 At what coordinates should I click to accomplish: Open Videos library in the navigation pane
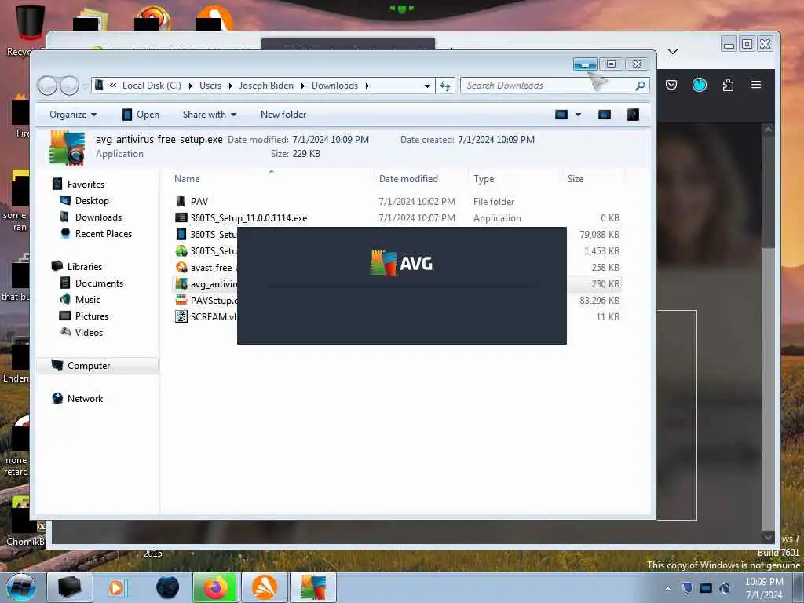89,332
